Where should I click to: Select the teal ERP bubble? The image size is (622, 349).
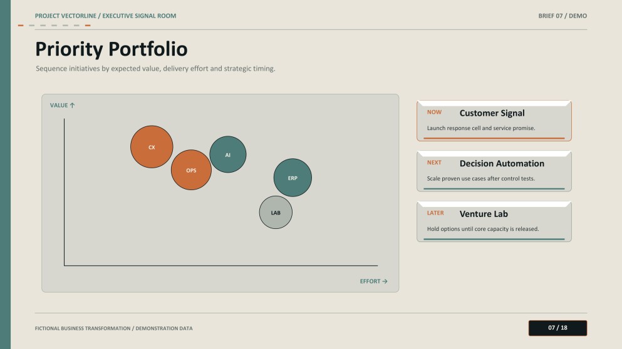pyautogui.click(x=293, y=178)
